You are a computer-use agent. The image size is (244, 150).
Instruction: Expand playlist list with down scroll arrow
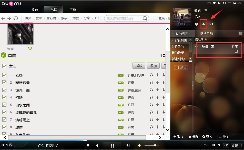pyautogui.click(x=190, y=58)
